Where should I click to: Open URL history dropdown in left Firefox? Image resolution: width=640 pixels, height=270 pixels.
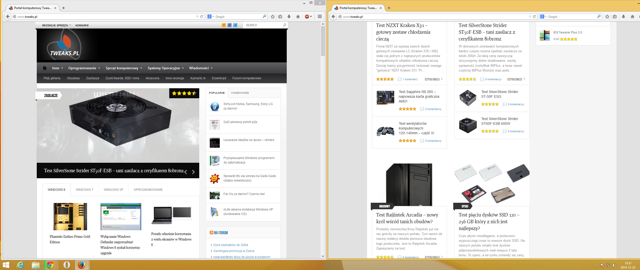pos(197,16)
